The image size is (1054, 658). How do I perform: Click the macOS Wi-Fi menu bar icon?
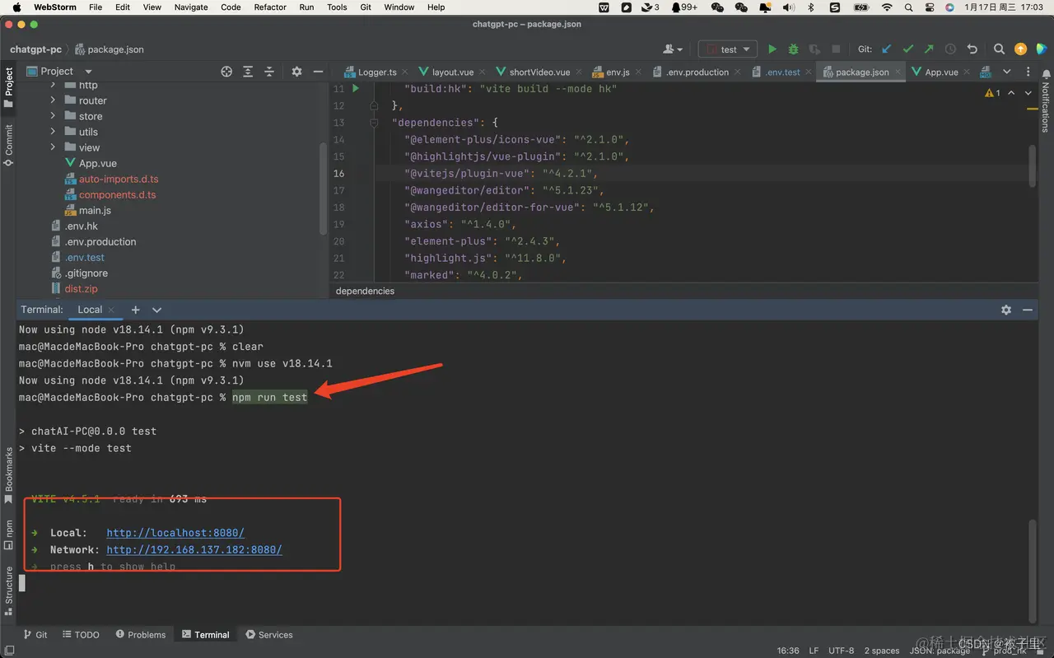tap(887, 7)
